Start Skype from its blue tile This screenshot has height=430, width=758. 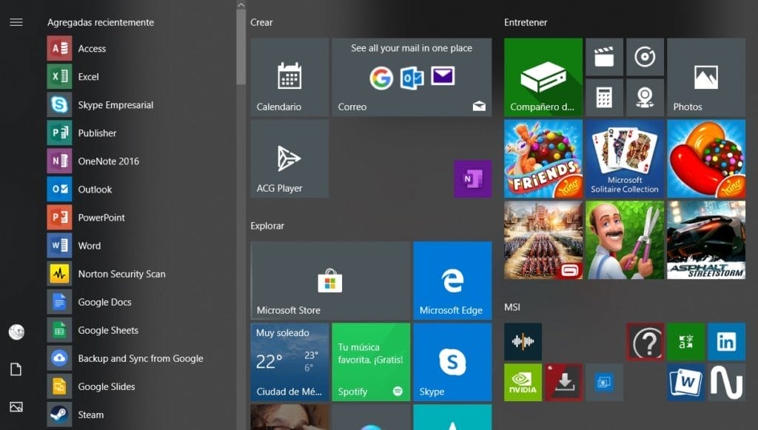pos(452,361)
